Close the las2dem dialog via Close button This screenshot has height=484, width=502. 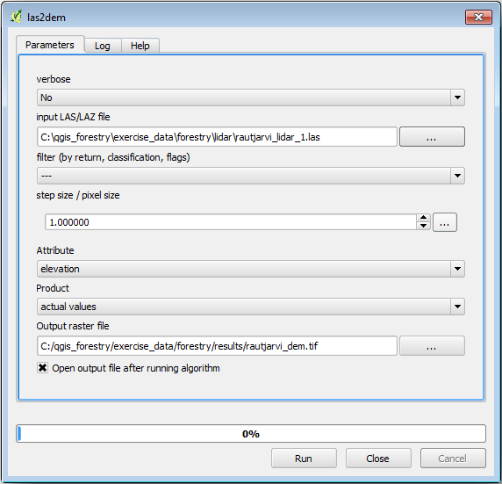[378, 459]
